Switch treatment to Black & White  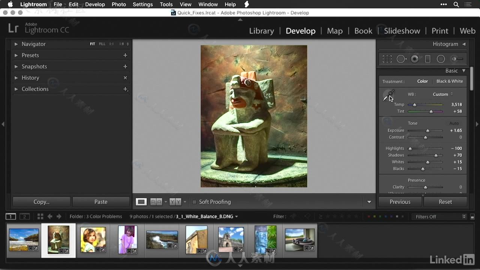coord(449,81)
